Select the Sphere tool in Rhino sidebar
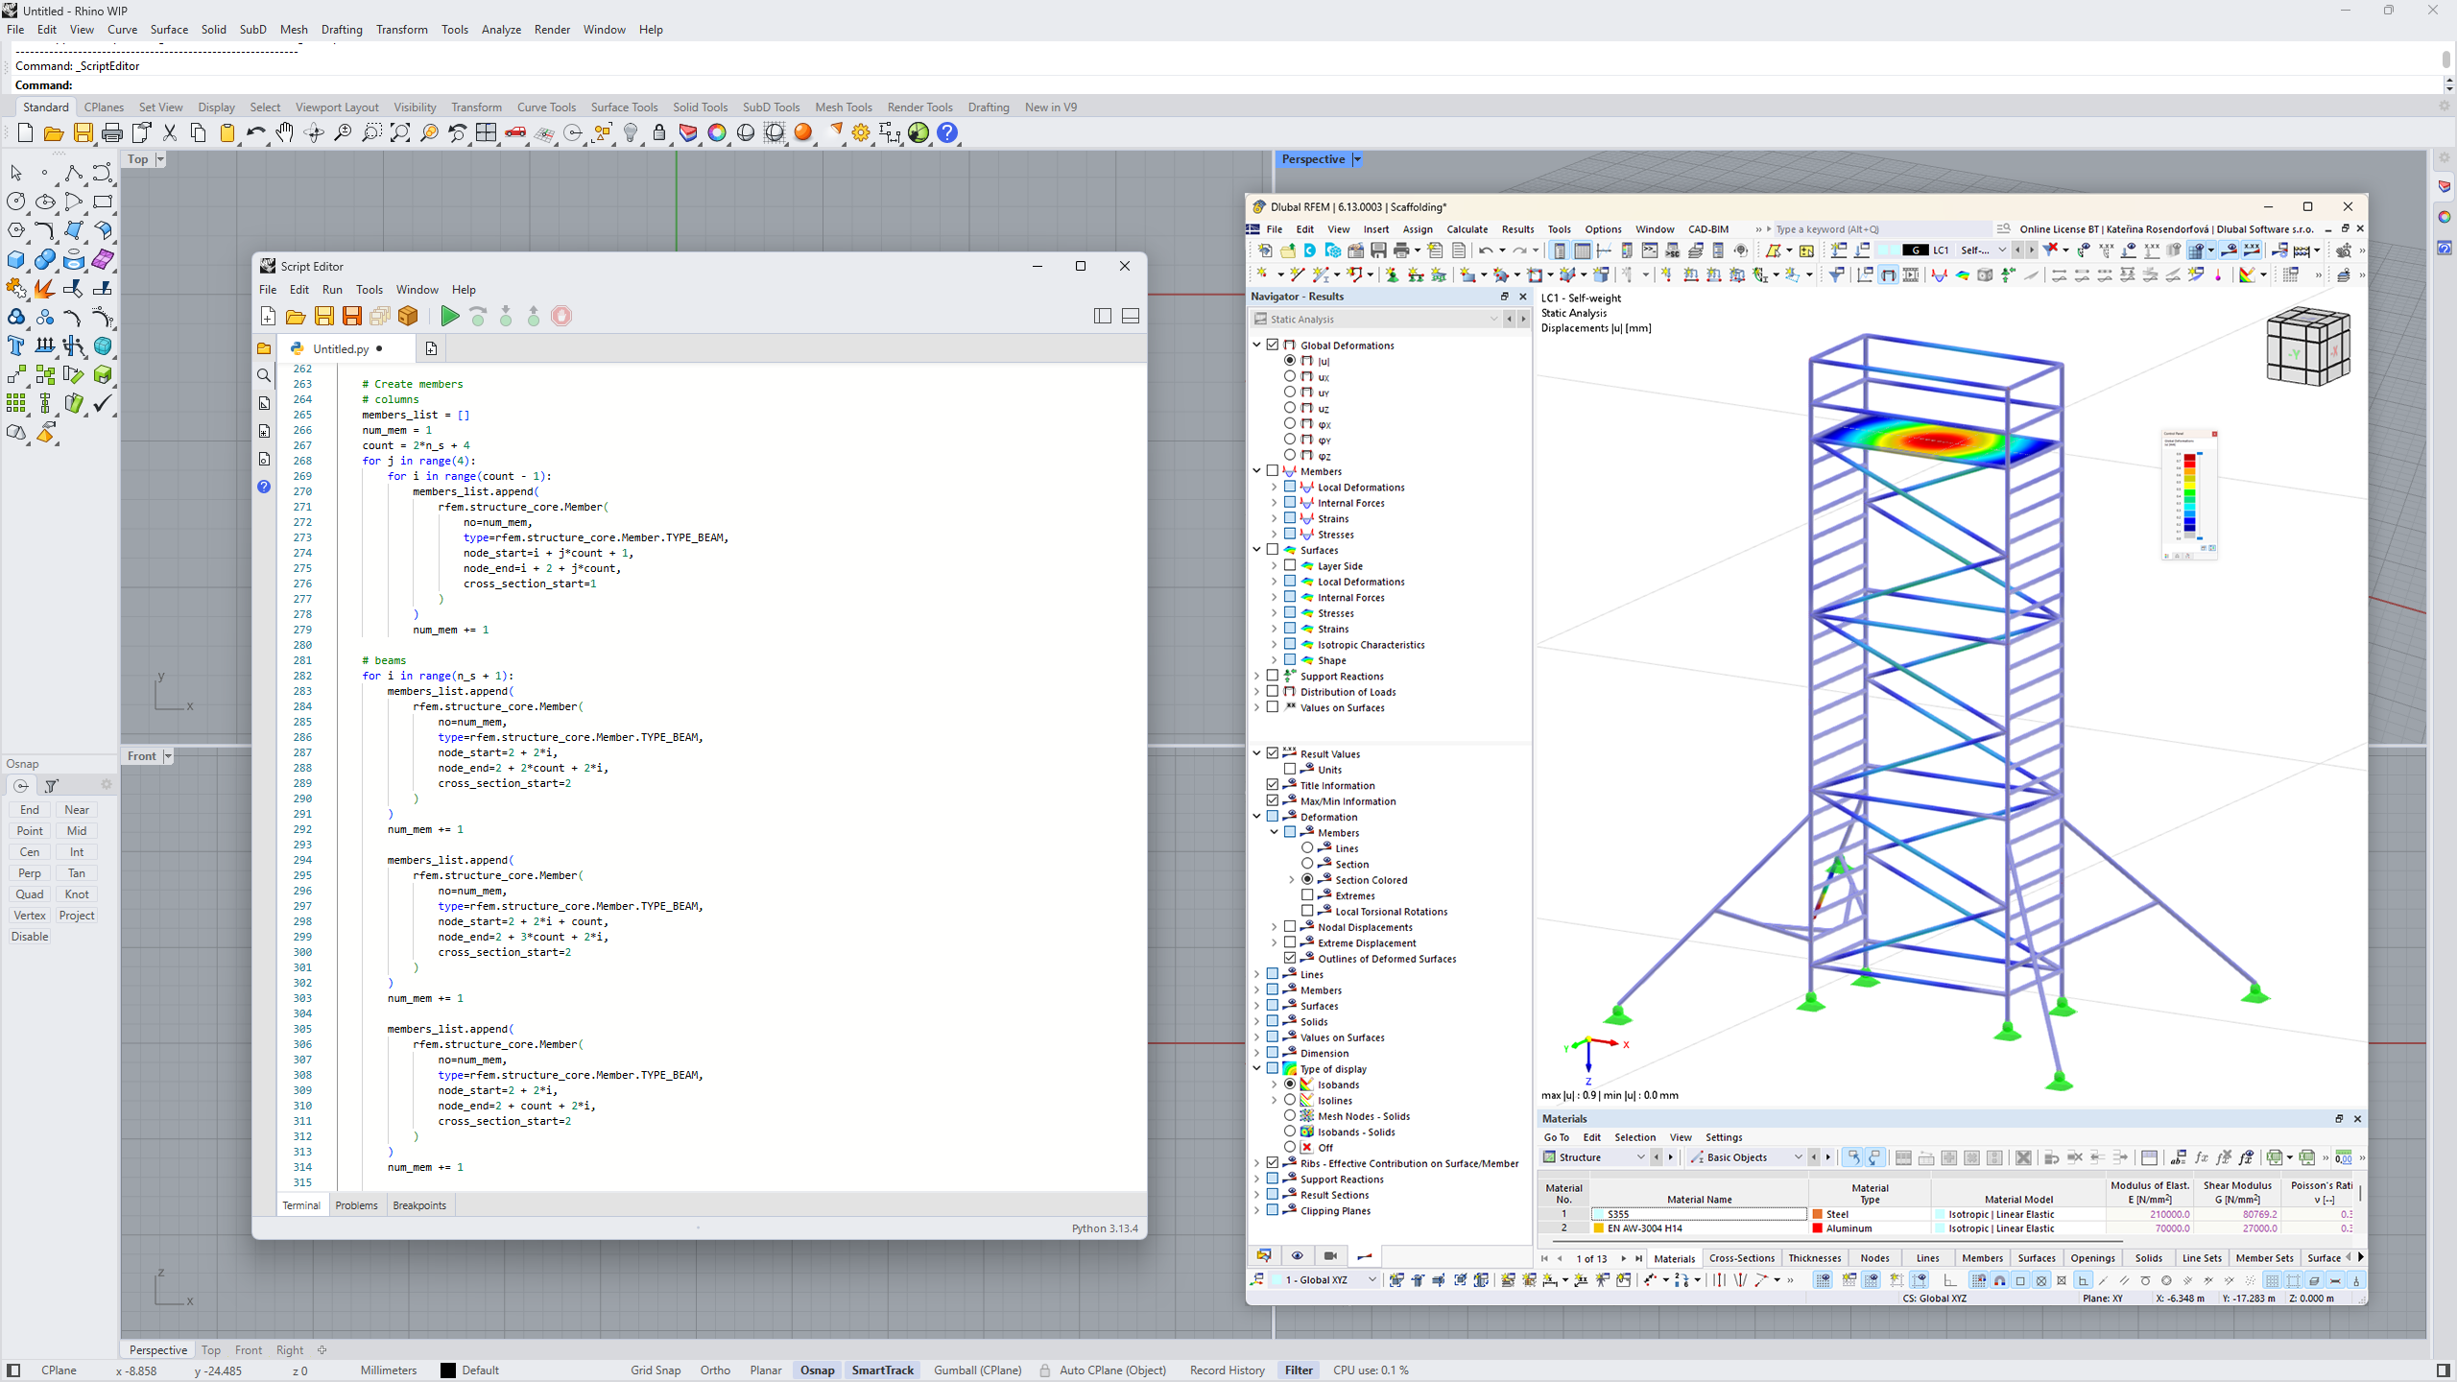Viewport: 2457px width, 1382px height. pos(44,259)
